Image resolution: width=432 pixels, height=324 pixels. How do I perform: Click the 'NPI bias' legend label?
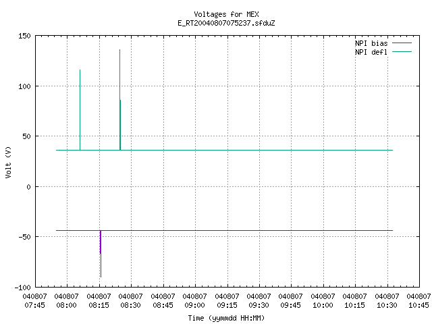(x=371, y=43)
